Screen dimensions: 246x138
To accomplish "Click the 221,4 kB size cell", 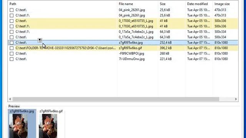I will coord(166,59).
